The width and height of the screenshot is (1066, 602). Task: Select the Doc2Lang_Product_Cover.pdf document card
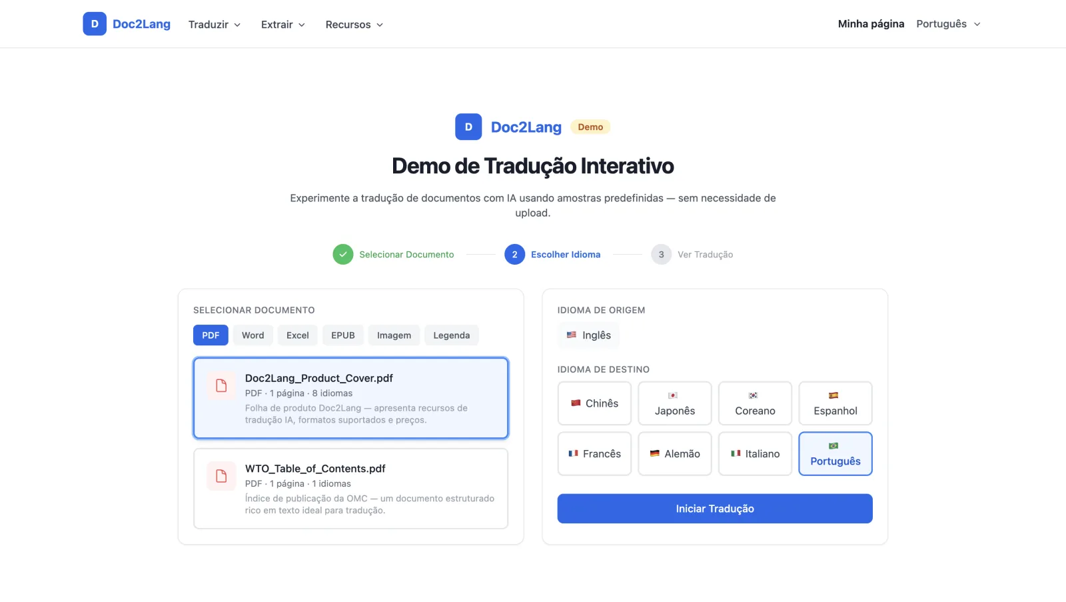[351, 398]
